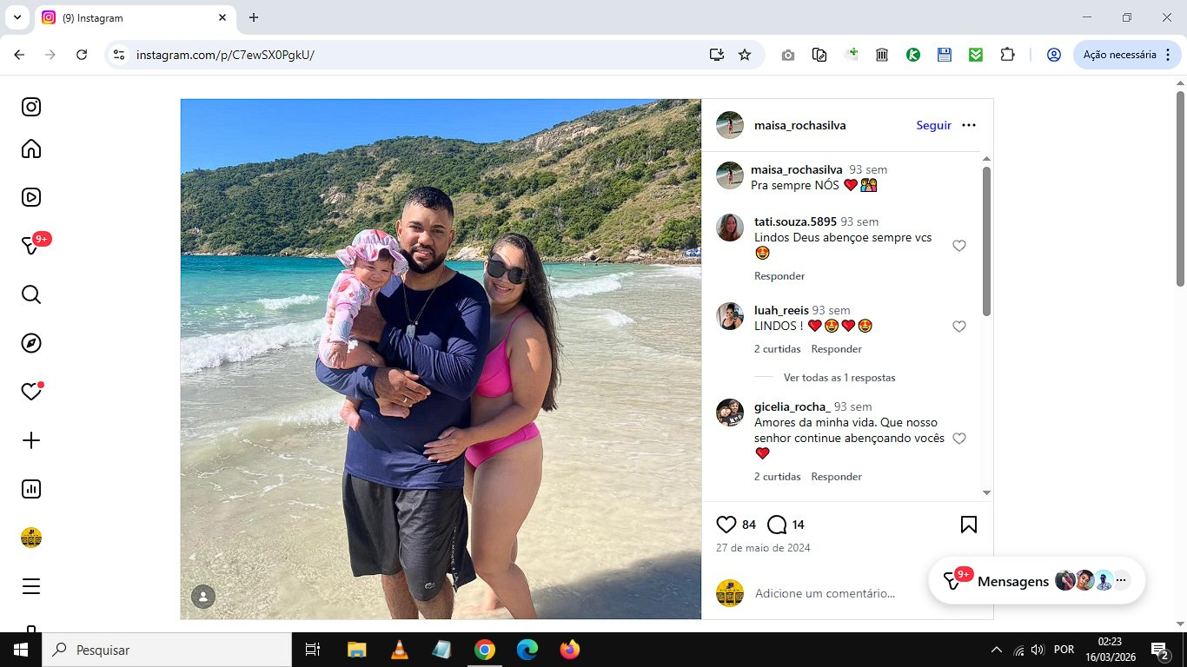Open Explore compass icon
Viewport: 1187px width, 667px height.
click(x=31, y=343)
